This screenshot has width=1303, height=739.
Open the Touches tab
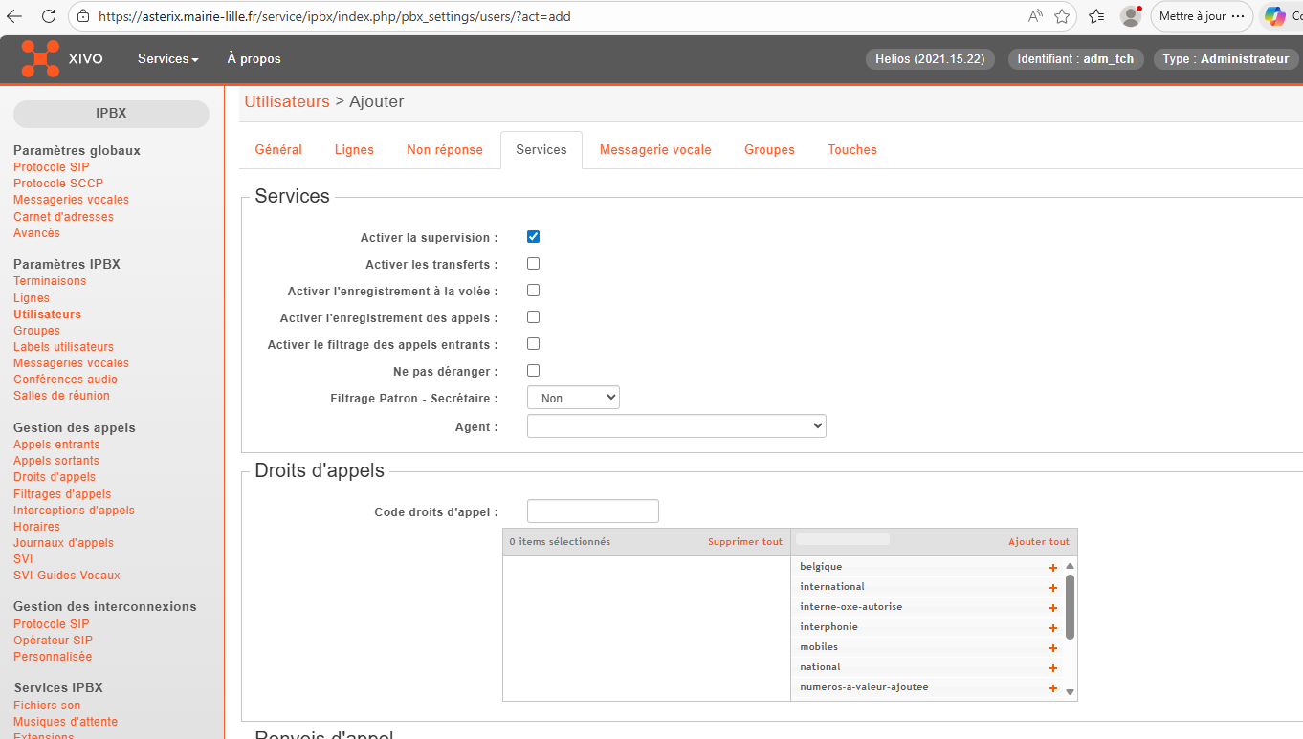point(852,150)
